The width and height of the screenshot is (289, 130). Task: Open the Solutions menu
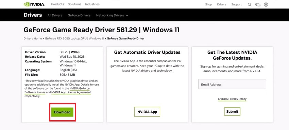pos(74,4)
